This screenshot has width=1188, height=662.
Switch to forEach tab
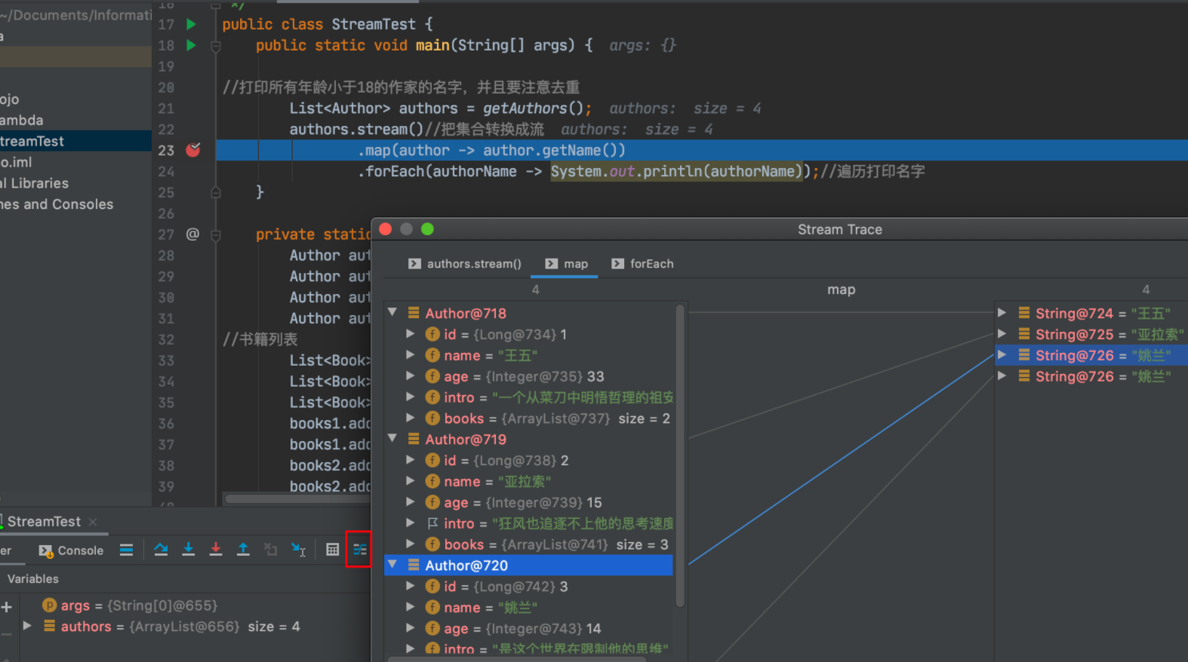click(642, 263)
